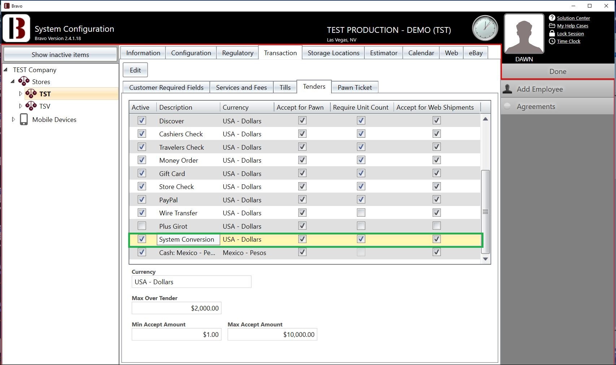The image size is (616, 365).
Task: Click the tenders list scroll up arrow
Action: 485,119
